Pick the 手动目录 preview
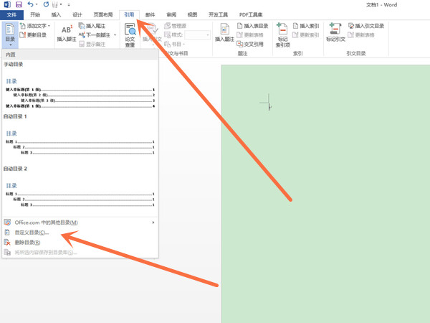This screenshot has height=323, width=430. point(79,90)
